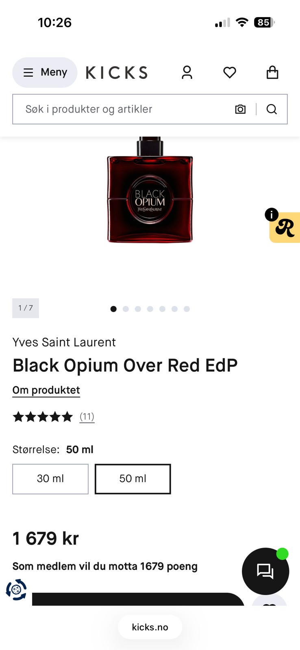Viewport: 300px width, 650px height.
Task: Tap the magnifying glass search icon
Action: click(x=272, y=109)
